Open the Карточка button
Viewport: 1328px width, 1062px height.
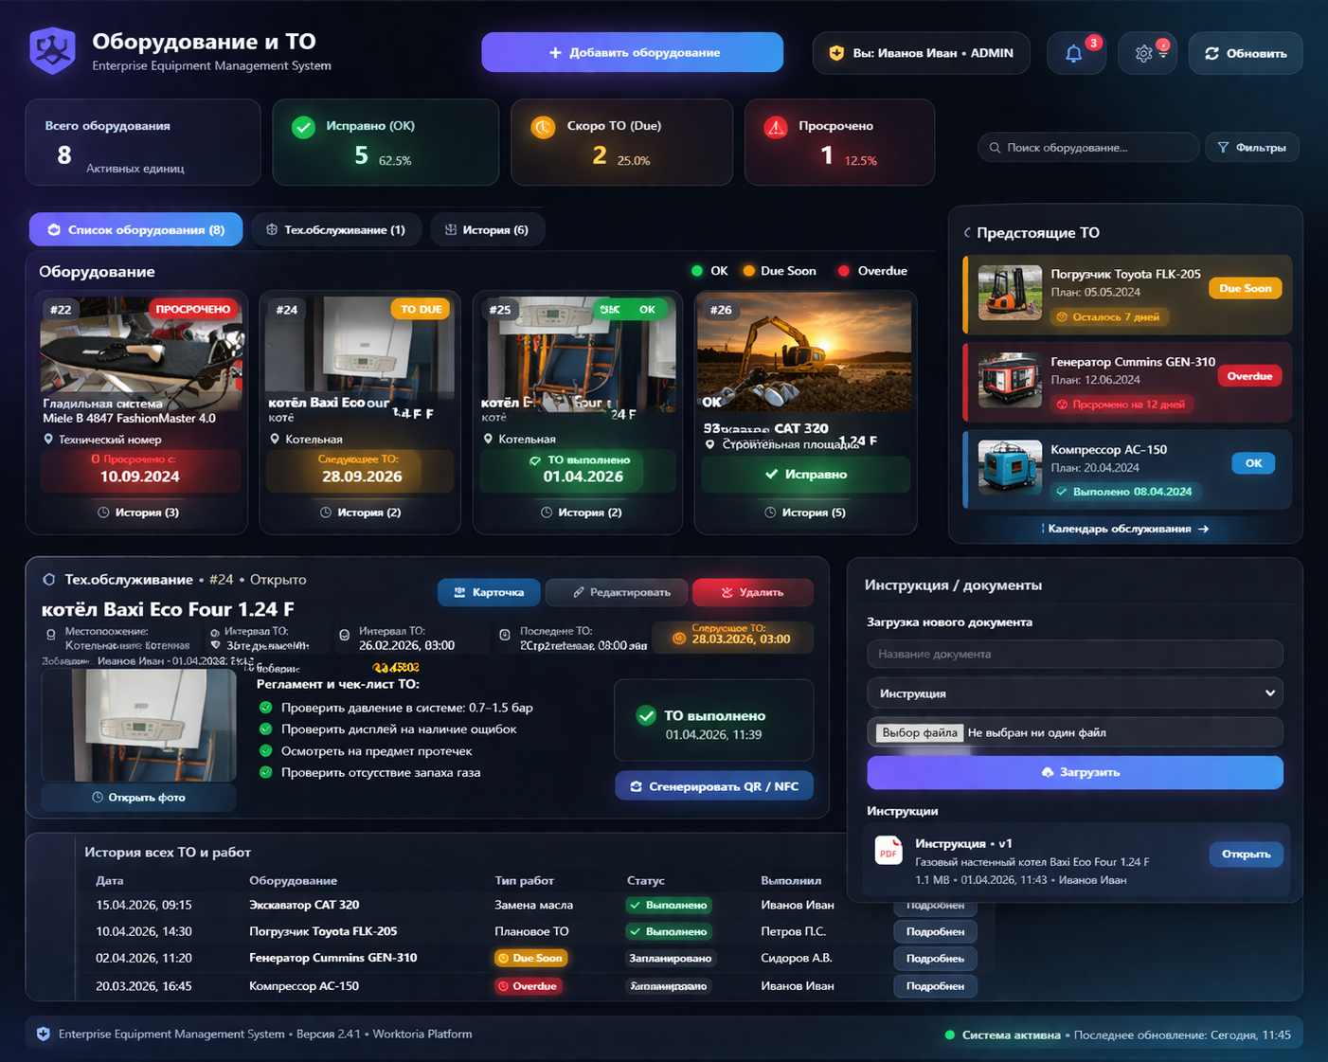tap(489, 592)
